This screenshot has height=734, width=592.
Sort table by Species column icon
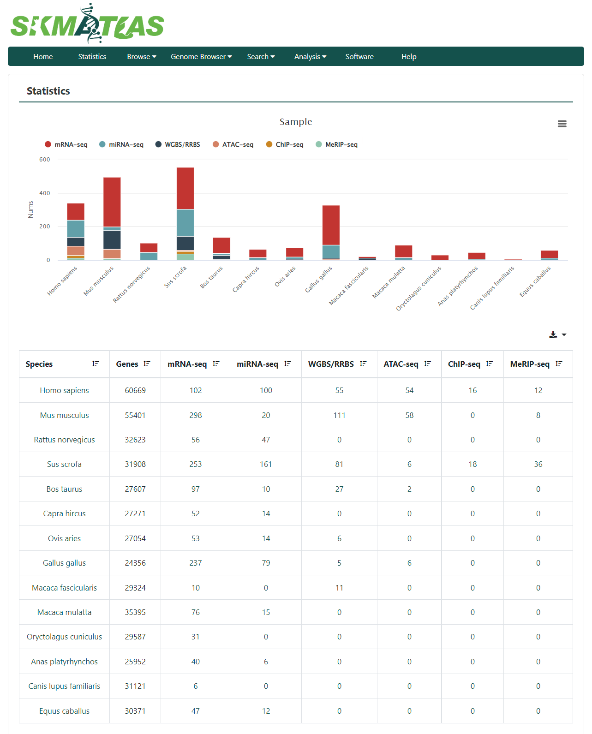click(x=96, y=364)
